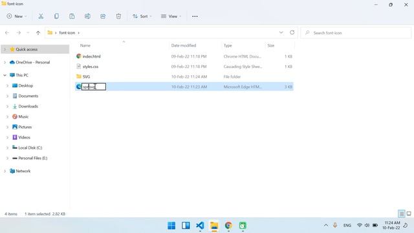Expand address bar history chevron
414x233 pixels.
tap(281, 32)
